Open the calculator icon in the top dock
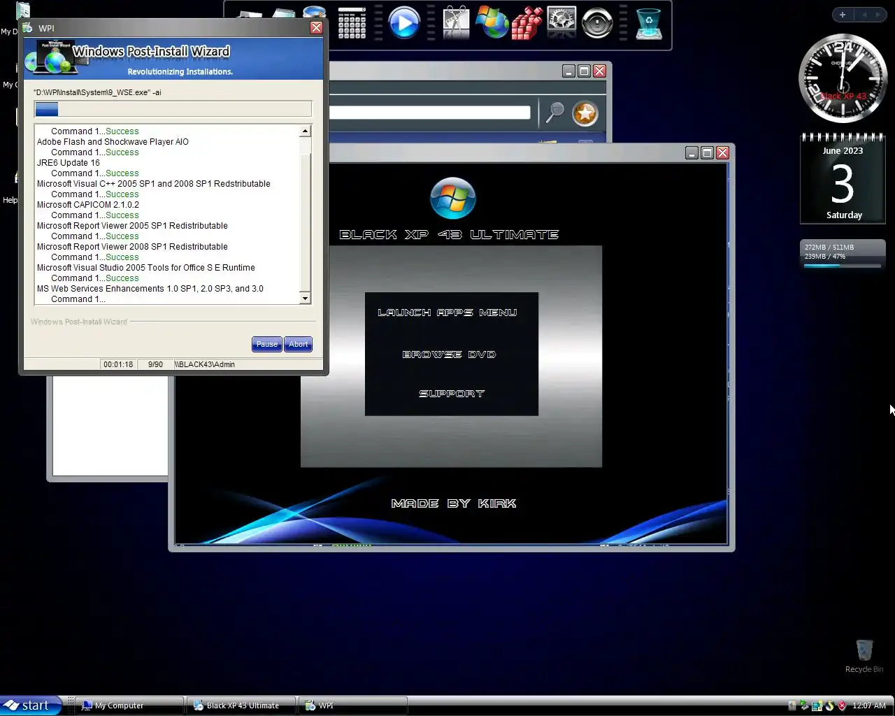895x716 pixels. click(x=352, y=23)
